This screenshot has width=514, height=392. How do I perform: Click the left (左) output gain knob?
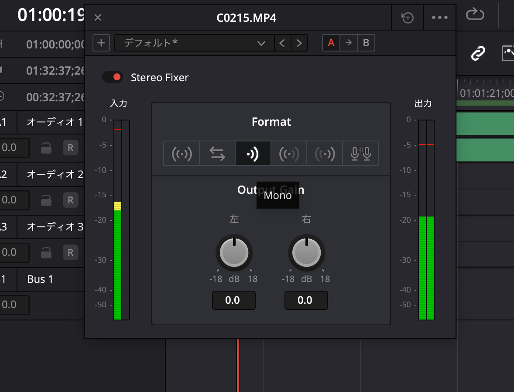(x=234, y=253)
